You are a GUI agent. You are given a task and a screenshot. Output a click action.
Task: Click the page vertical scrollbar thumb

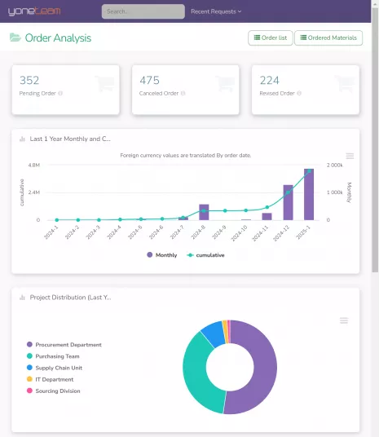[376, 139]
